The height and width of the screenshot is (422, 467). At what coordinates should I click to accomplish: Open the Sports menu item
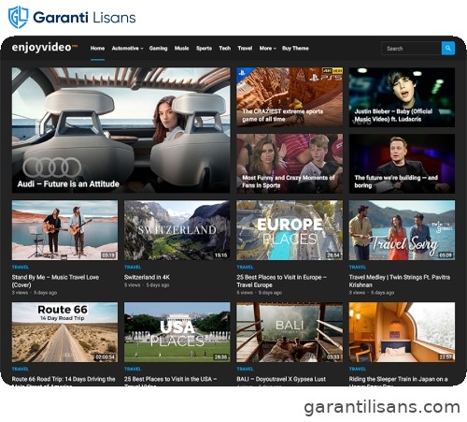(x=204, y=49)
